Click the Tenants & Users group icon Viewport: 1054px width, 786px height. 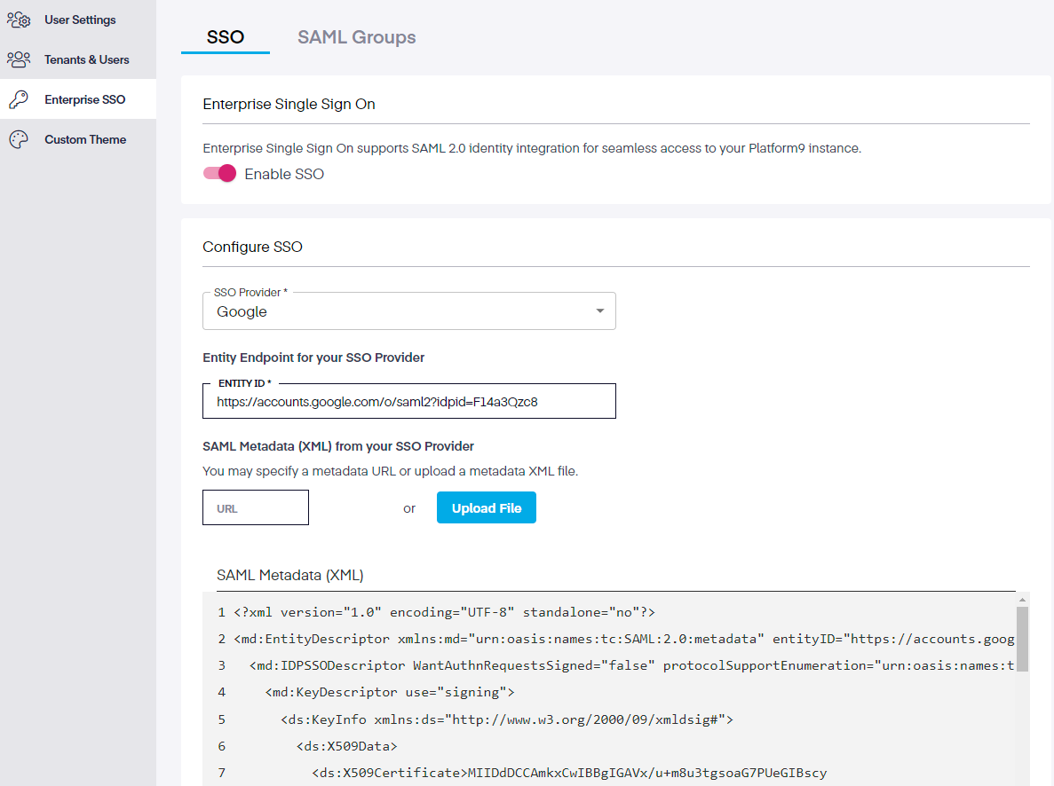coord(19,59)
